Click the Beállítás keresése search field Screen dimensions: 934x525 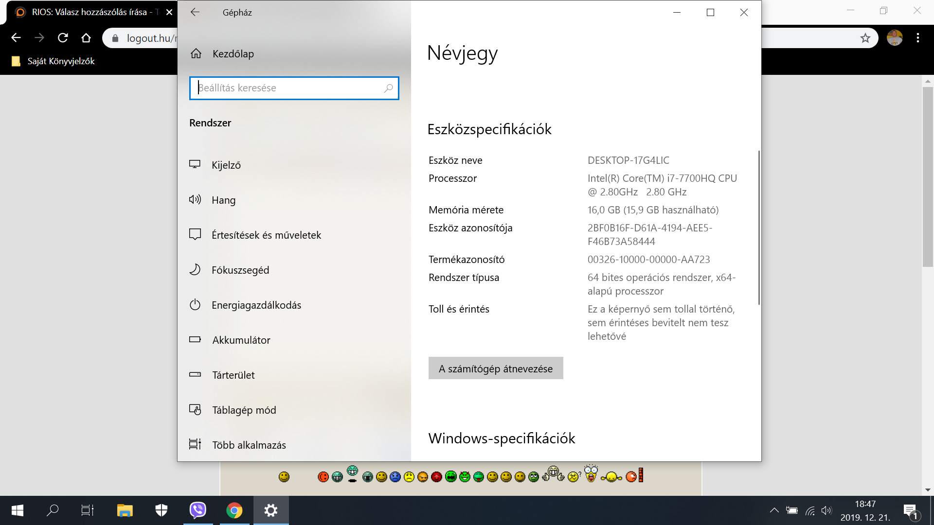(287, 88)
